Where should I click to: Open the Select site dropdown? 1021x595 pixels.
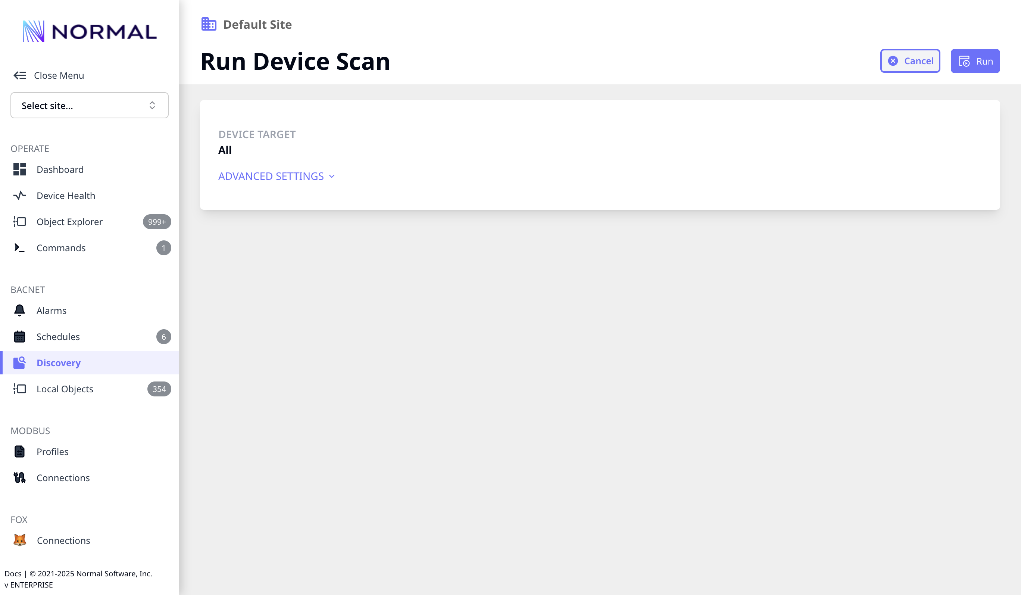coord(89,105)
